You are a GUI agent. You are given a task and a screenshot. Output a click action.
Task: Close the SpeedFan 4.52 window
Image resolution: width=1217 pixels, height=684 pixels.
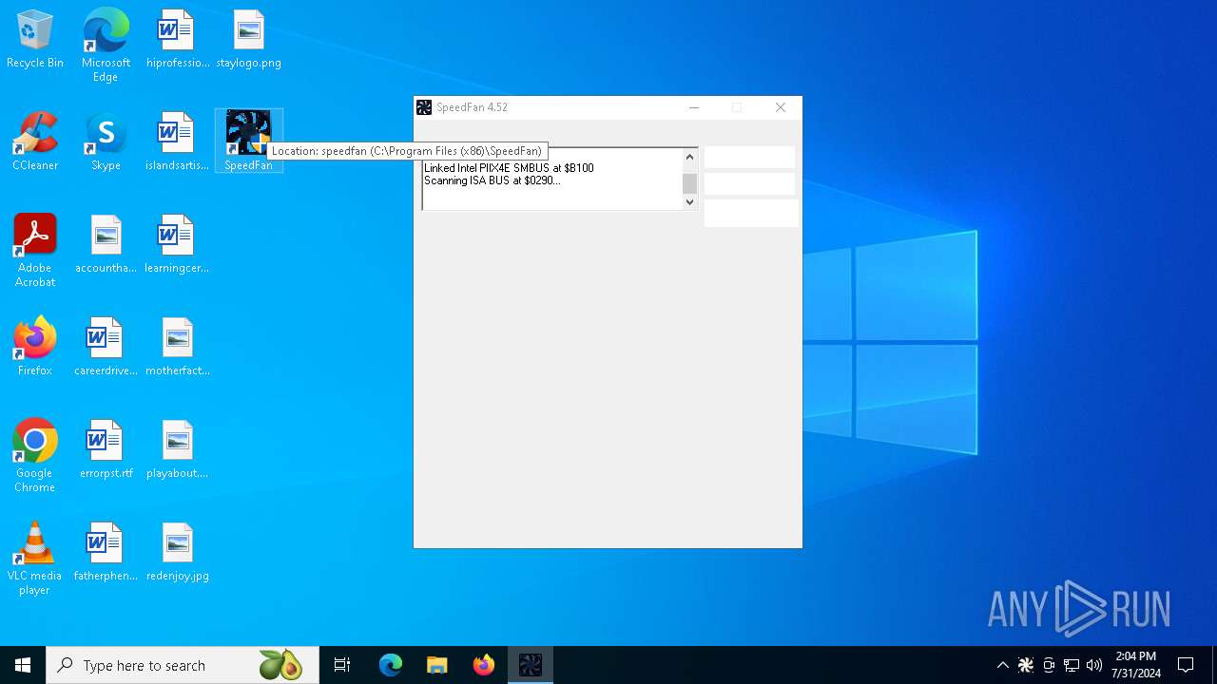(x=781, y=107)
